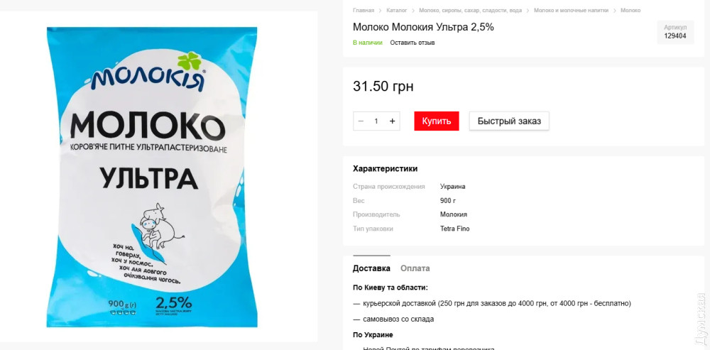This screenshot has width=710, height=350.
Task: Decrease quantity with the minus button
Action: pyautogui.click(x=361, y=121)
